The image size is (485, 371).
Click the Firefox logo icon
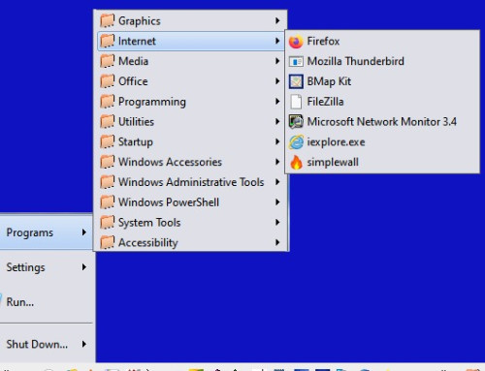point(296,42)
